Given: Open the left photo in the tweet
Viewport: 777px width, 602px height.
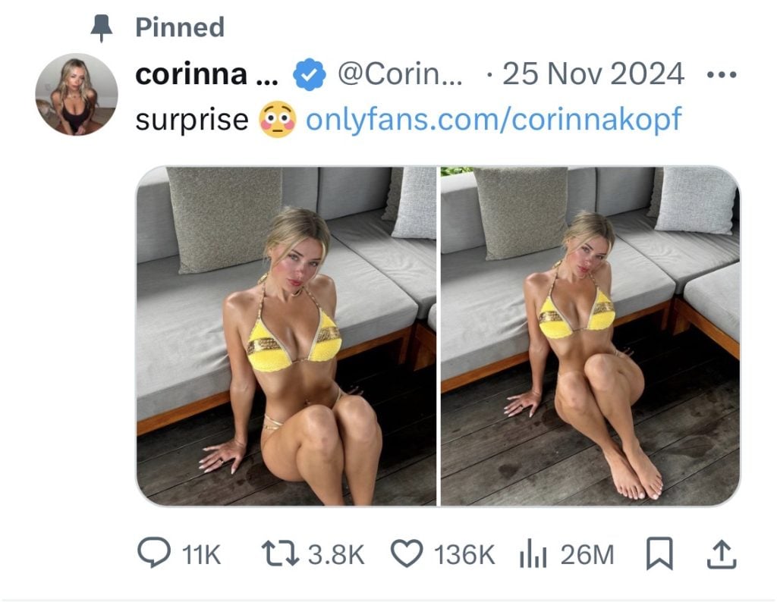Looking at the screenshot, I should [x=286, y=336].
